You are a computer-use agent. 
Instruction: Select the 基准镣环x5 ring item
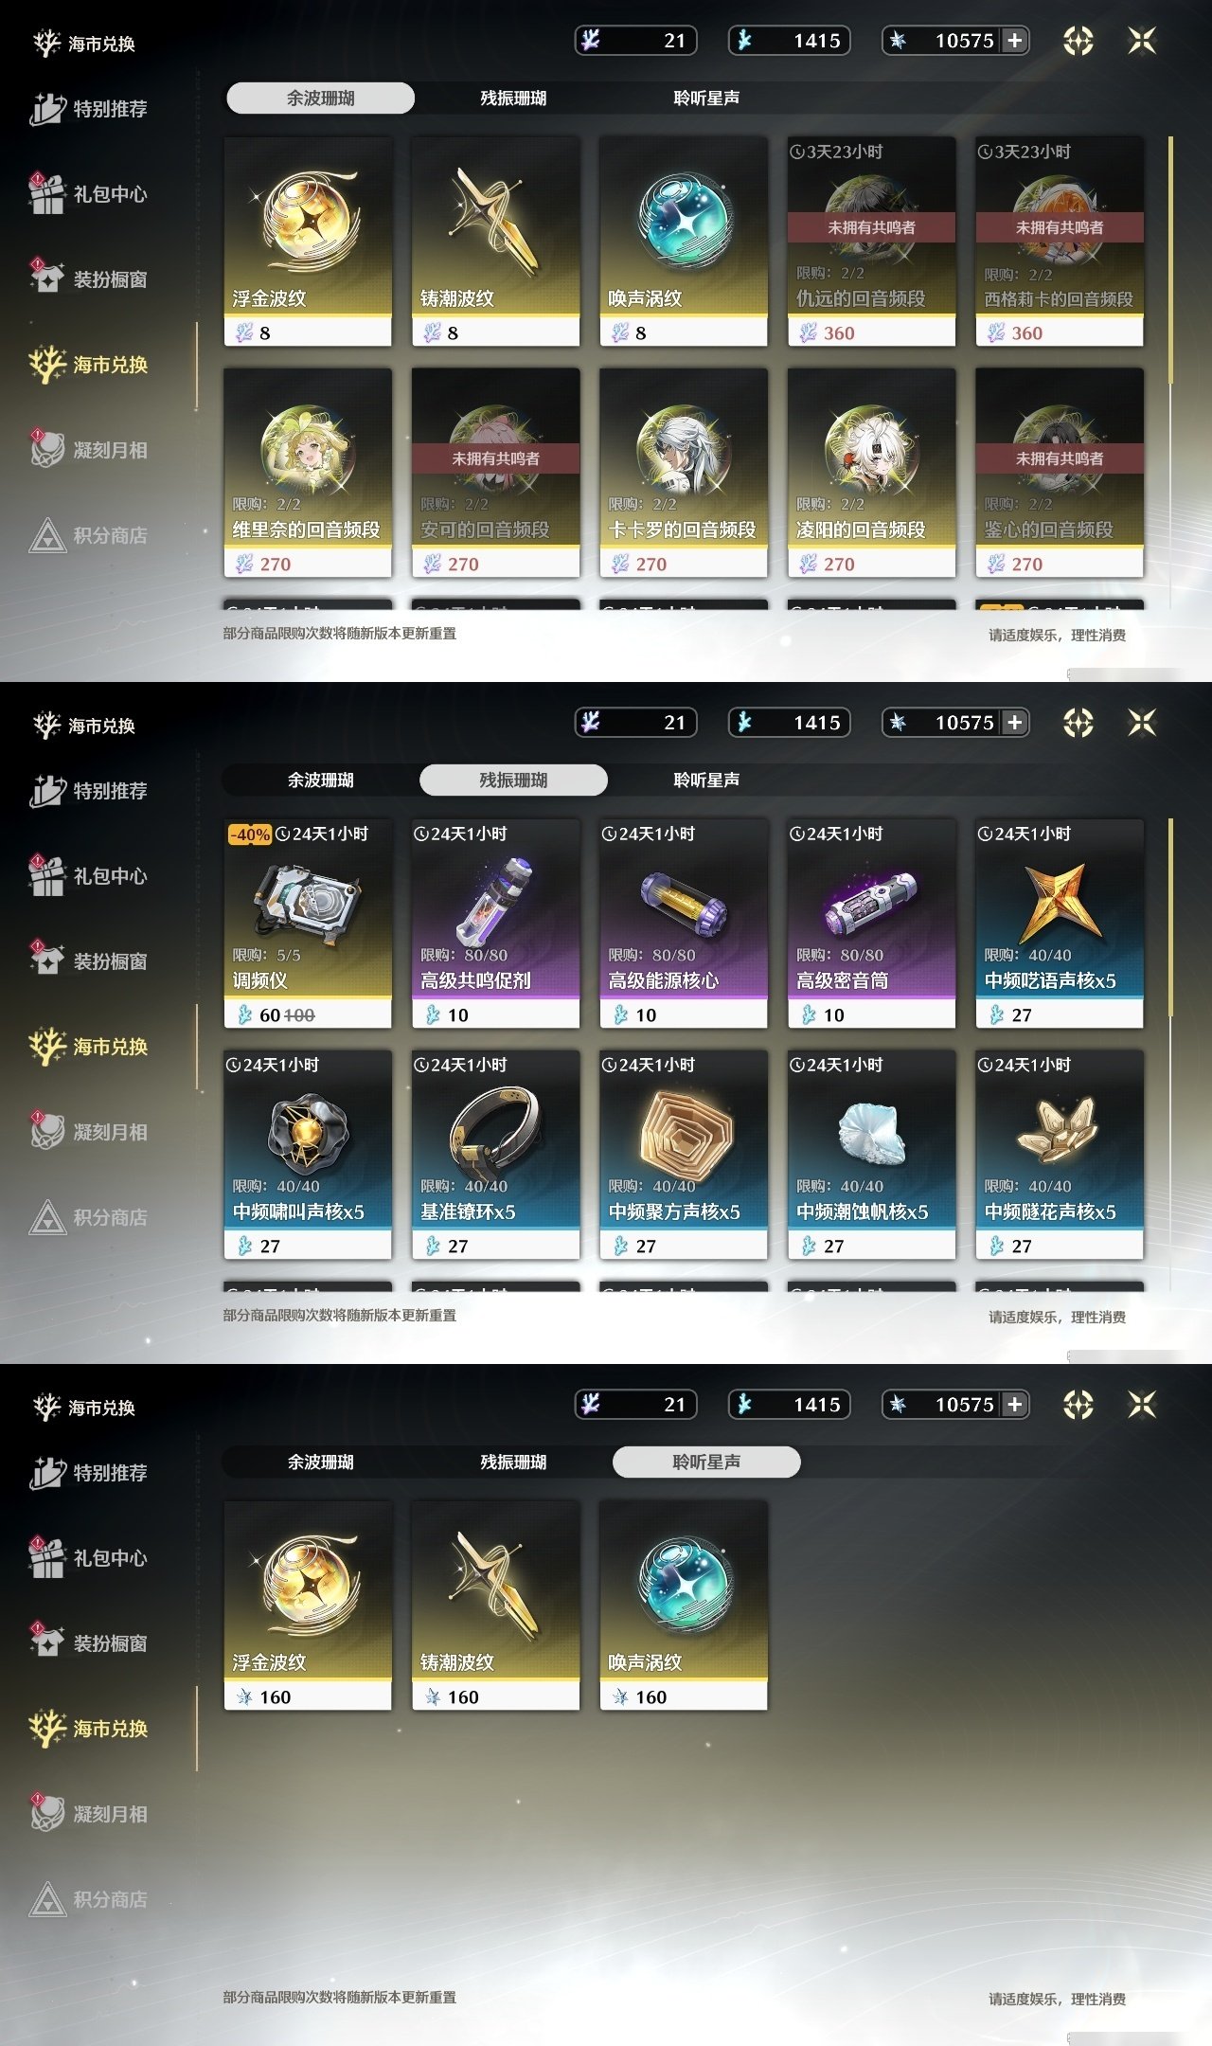pos(495,1155)
